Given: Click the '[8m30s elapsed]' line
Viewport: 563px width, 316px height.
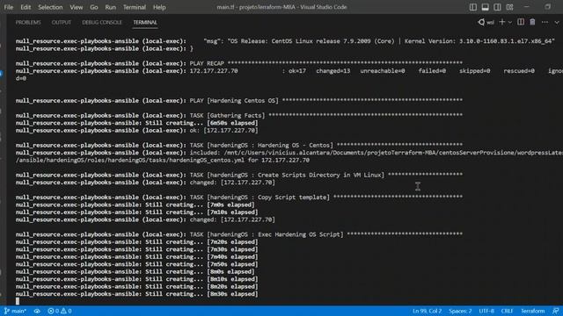Looking at the screenshot, I should [137, 294].
